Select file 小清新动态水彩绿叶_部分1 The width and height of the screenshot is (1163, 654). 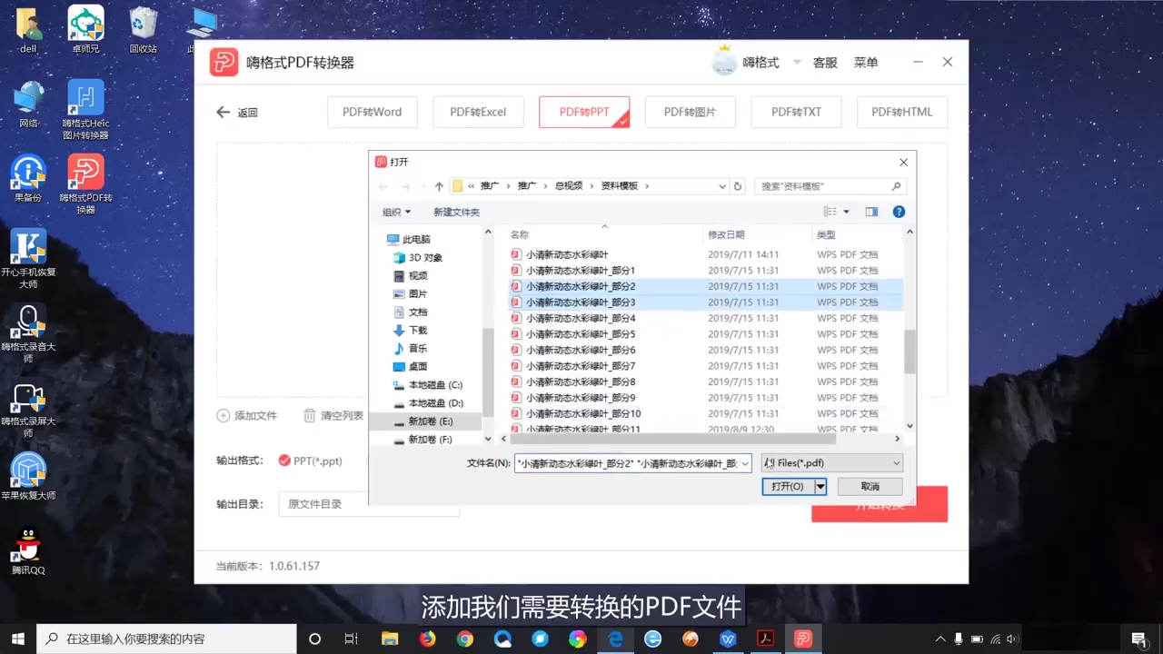[581, 271]
